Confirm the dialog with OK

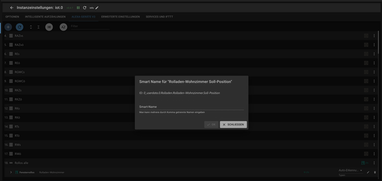pos(211,125)
